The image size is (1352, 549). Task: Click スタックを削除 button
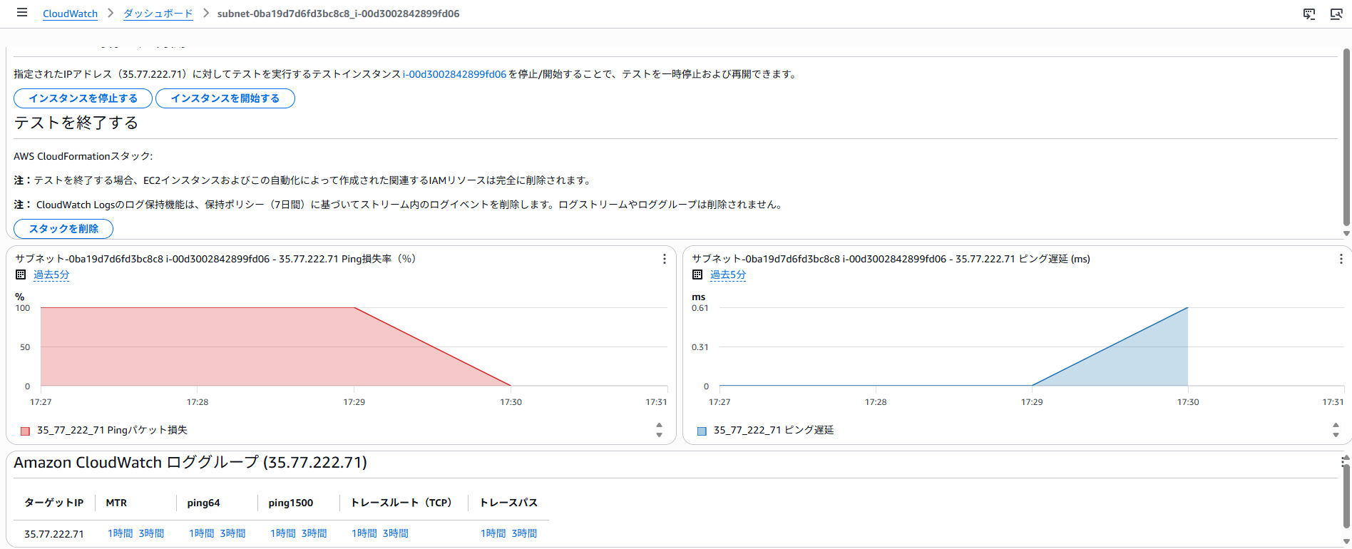(63, 229)
